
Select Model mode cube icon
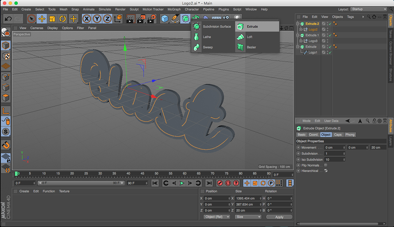pos(5,46)
